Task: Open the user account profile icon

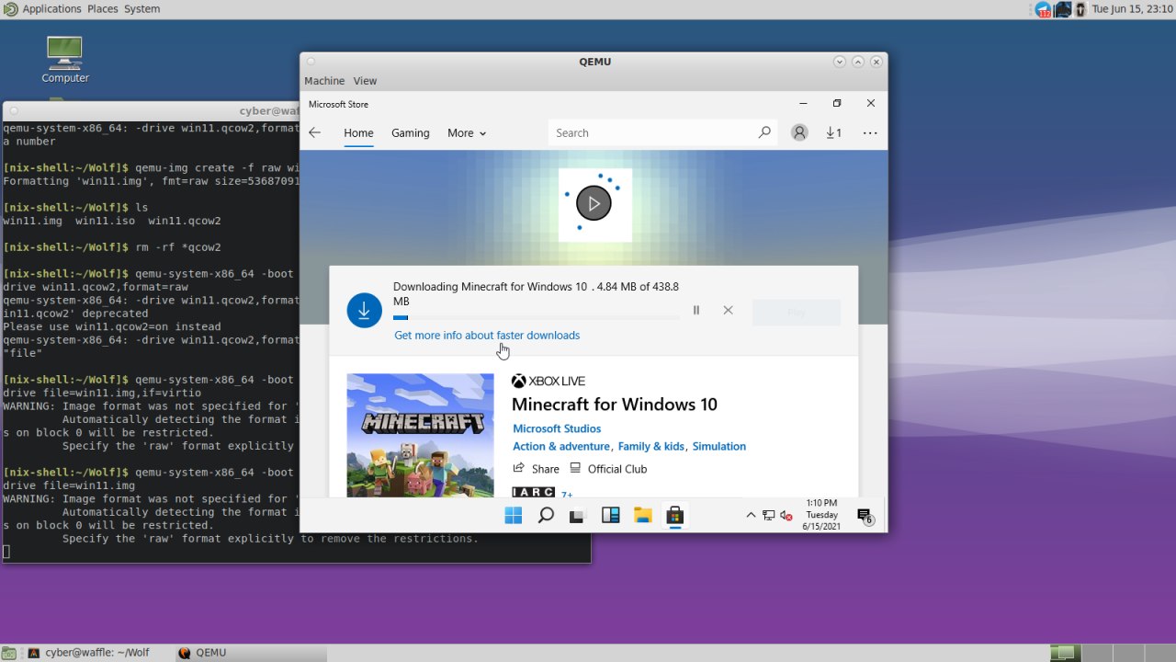Action: 799,132
